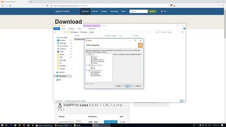Image resolution: width=226 pixels, height=127 pixels.
Task: Select Herramientas de aplicación contextual tab
Action: (92, 26)
